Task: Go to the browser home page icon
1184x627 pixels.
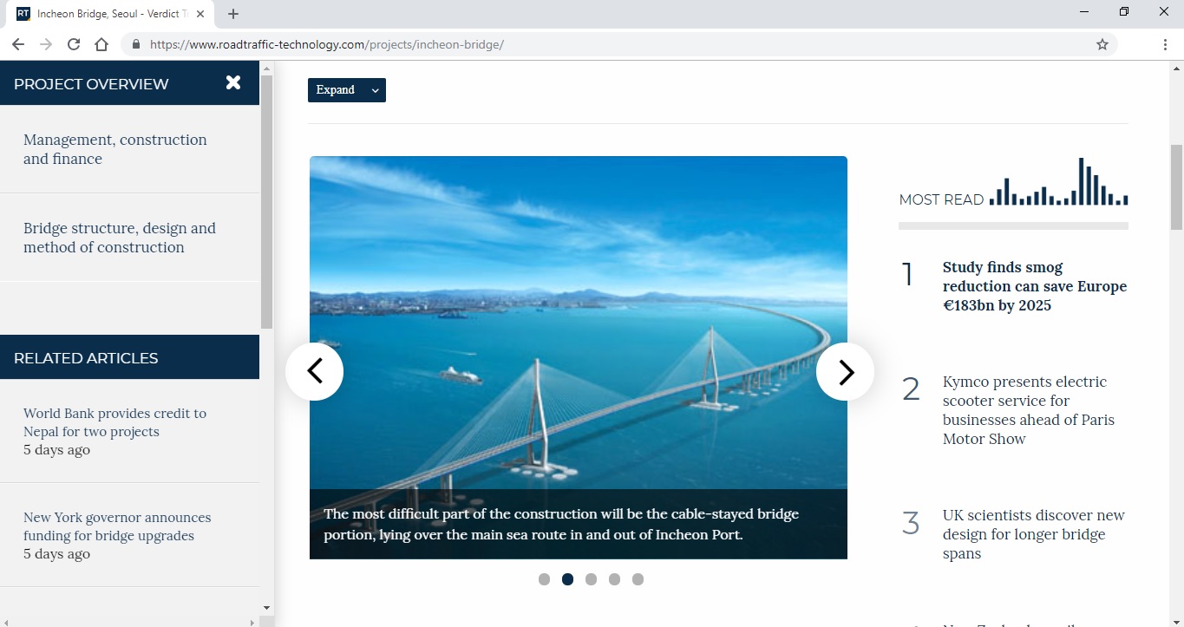Action: click(101, 44)
